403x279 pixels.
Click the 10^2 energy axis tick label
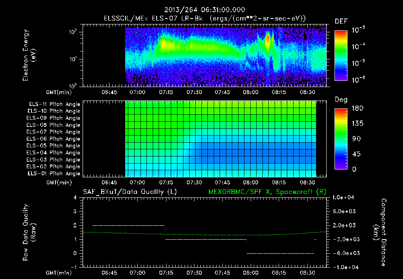point(73,32)
